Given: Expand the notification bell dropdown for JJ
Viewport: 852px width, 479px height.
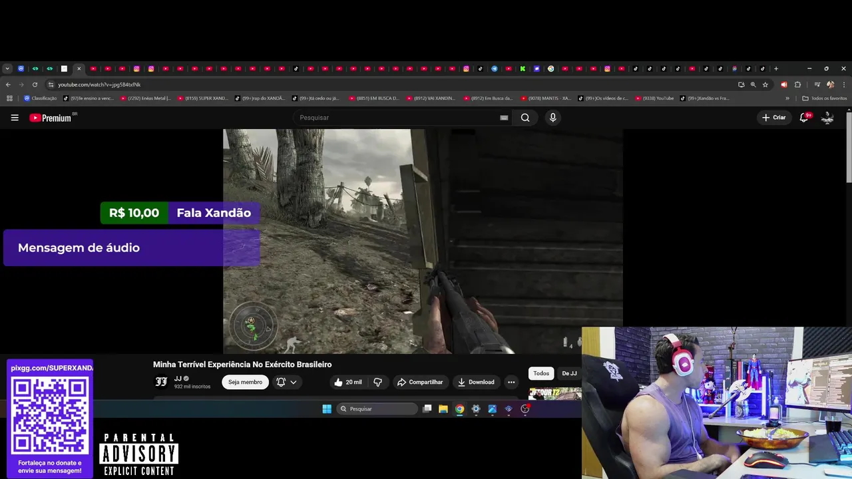Looking at the screenshot, I should 287,382.
